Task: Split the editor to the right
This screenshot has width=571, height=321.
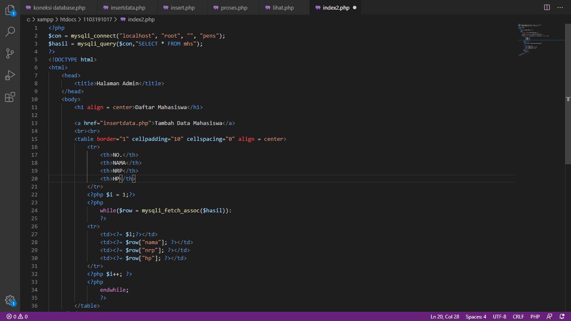Action: 547,8
